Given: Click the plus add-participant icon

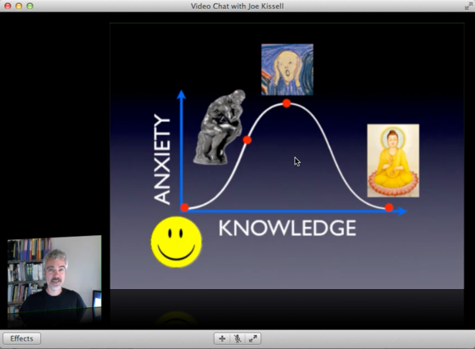Looking at the screenshot, I should [x=222, y=338].
